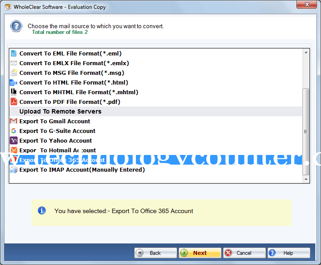The image size is (321, 265).
Task: Click the Upload To Remote Servers heading
Action: coord(156,111)
